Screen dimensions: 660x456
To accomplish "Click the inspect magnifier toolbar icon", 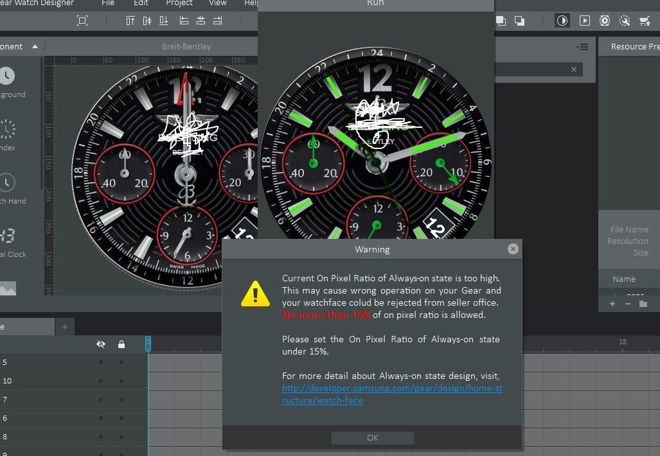I will click(x=625, y=21).
